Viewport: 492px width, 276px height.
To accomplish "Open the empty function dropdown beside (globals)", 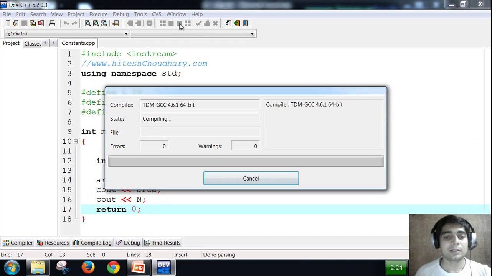I will coord(193,34).
